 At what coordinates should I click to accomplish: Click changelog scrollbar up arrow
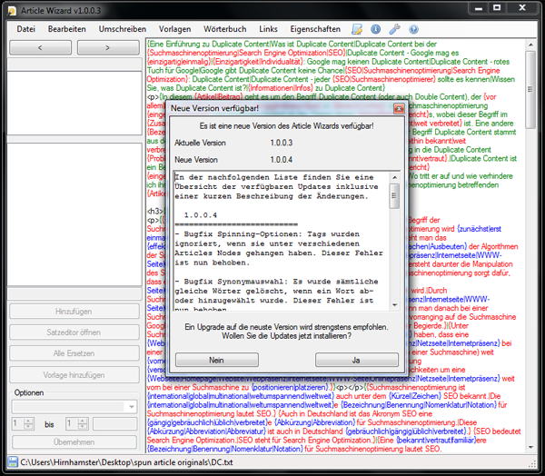pos(394,177)
